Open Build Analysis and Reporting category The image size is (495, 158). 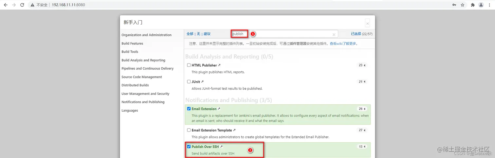[143, 60]
